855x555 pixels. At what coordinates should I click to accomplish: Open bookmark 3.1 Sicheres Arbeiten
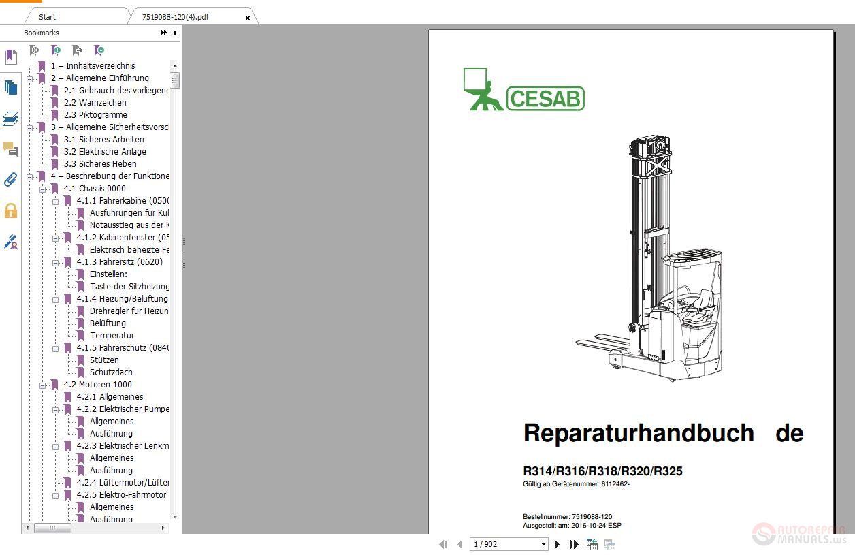tap(103, 140)
